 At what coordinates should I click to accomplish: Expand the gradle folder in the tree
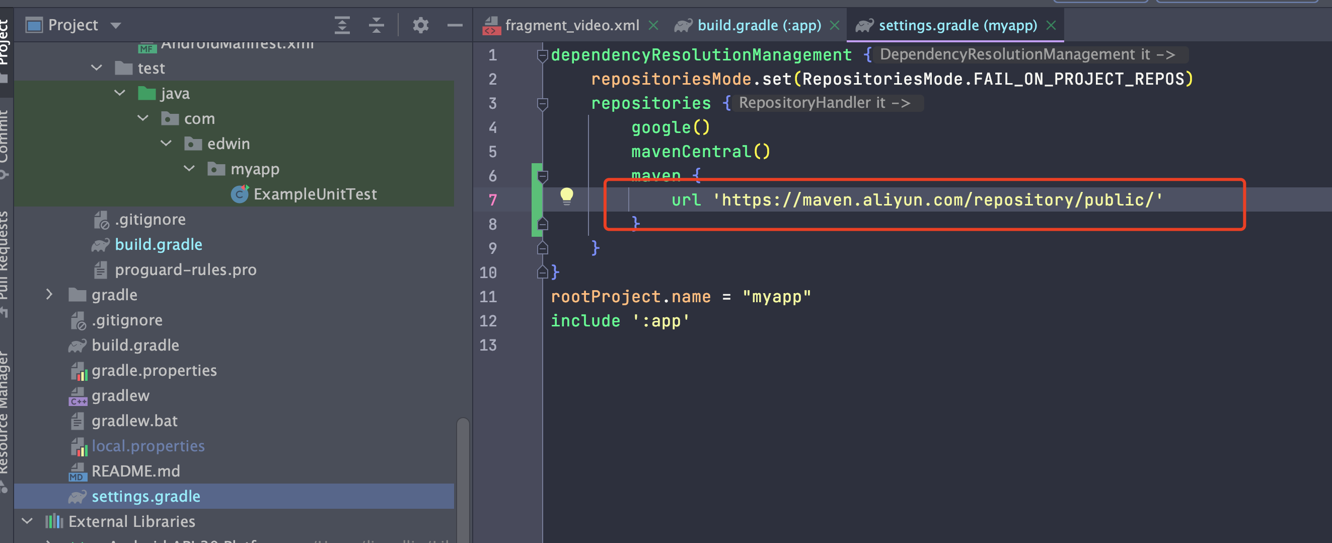(49, 294)
